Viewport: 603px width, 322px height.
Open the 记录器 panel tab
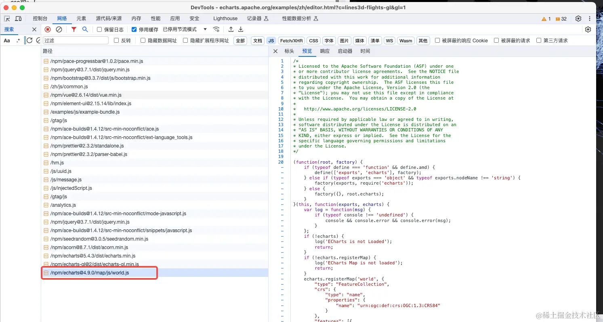[x=258, y=19]
